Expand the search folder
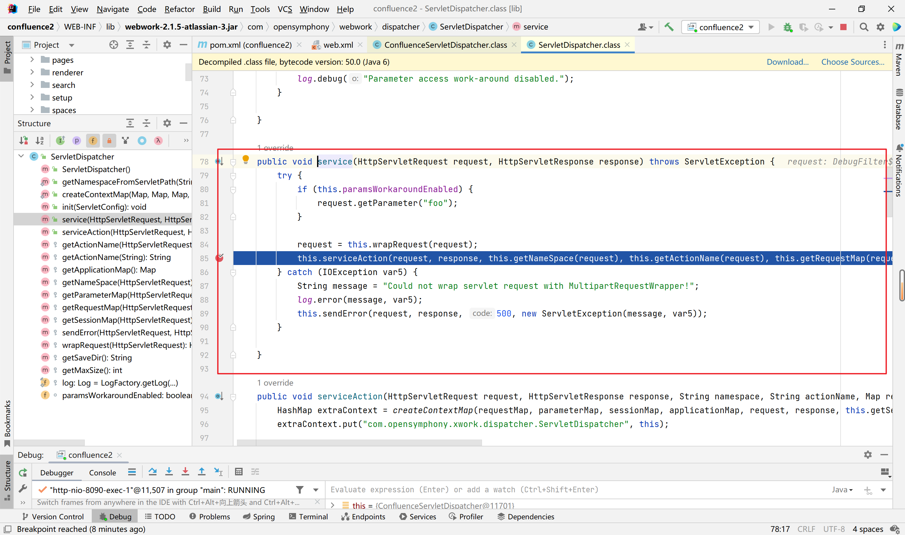 32,85
